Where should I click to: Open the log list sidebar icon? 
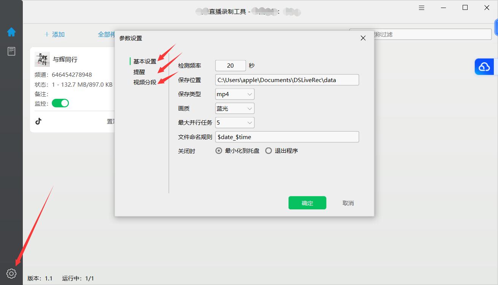tap(11, 51)
